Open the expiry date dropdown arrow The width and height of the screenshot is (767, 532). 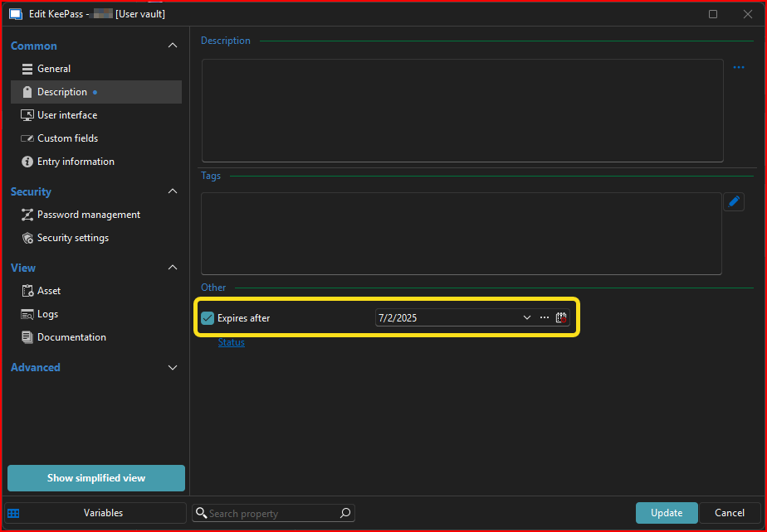[527, 317]
